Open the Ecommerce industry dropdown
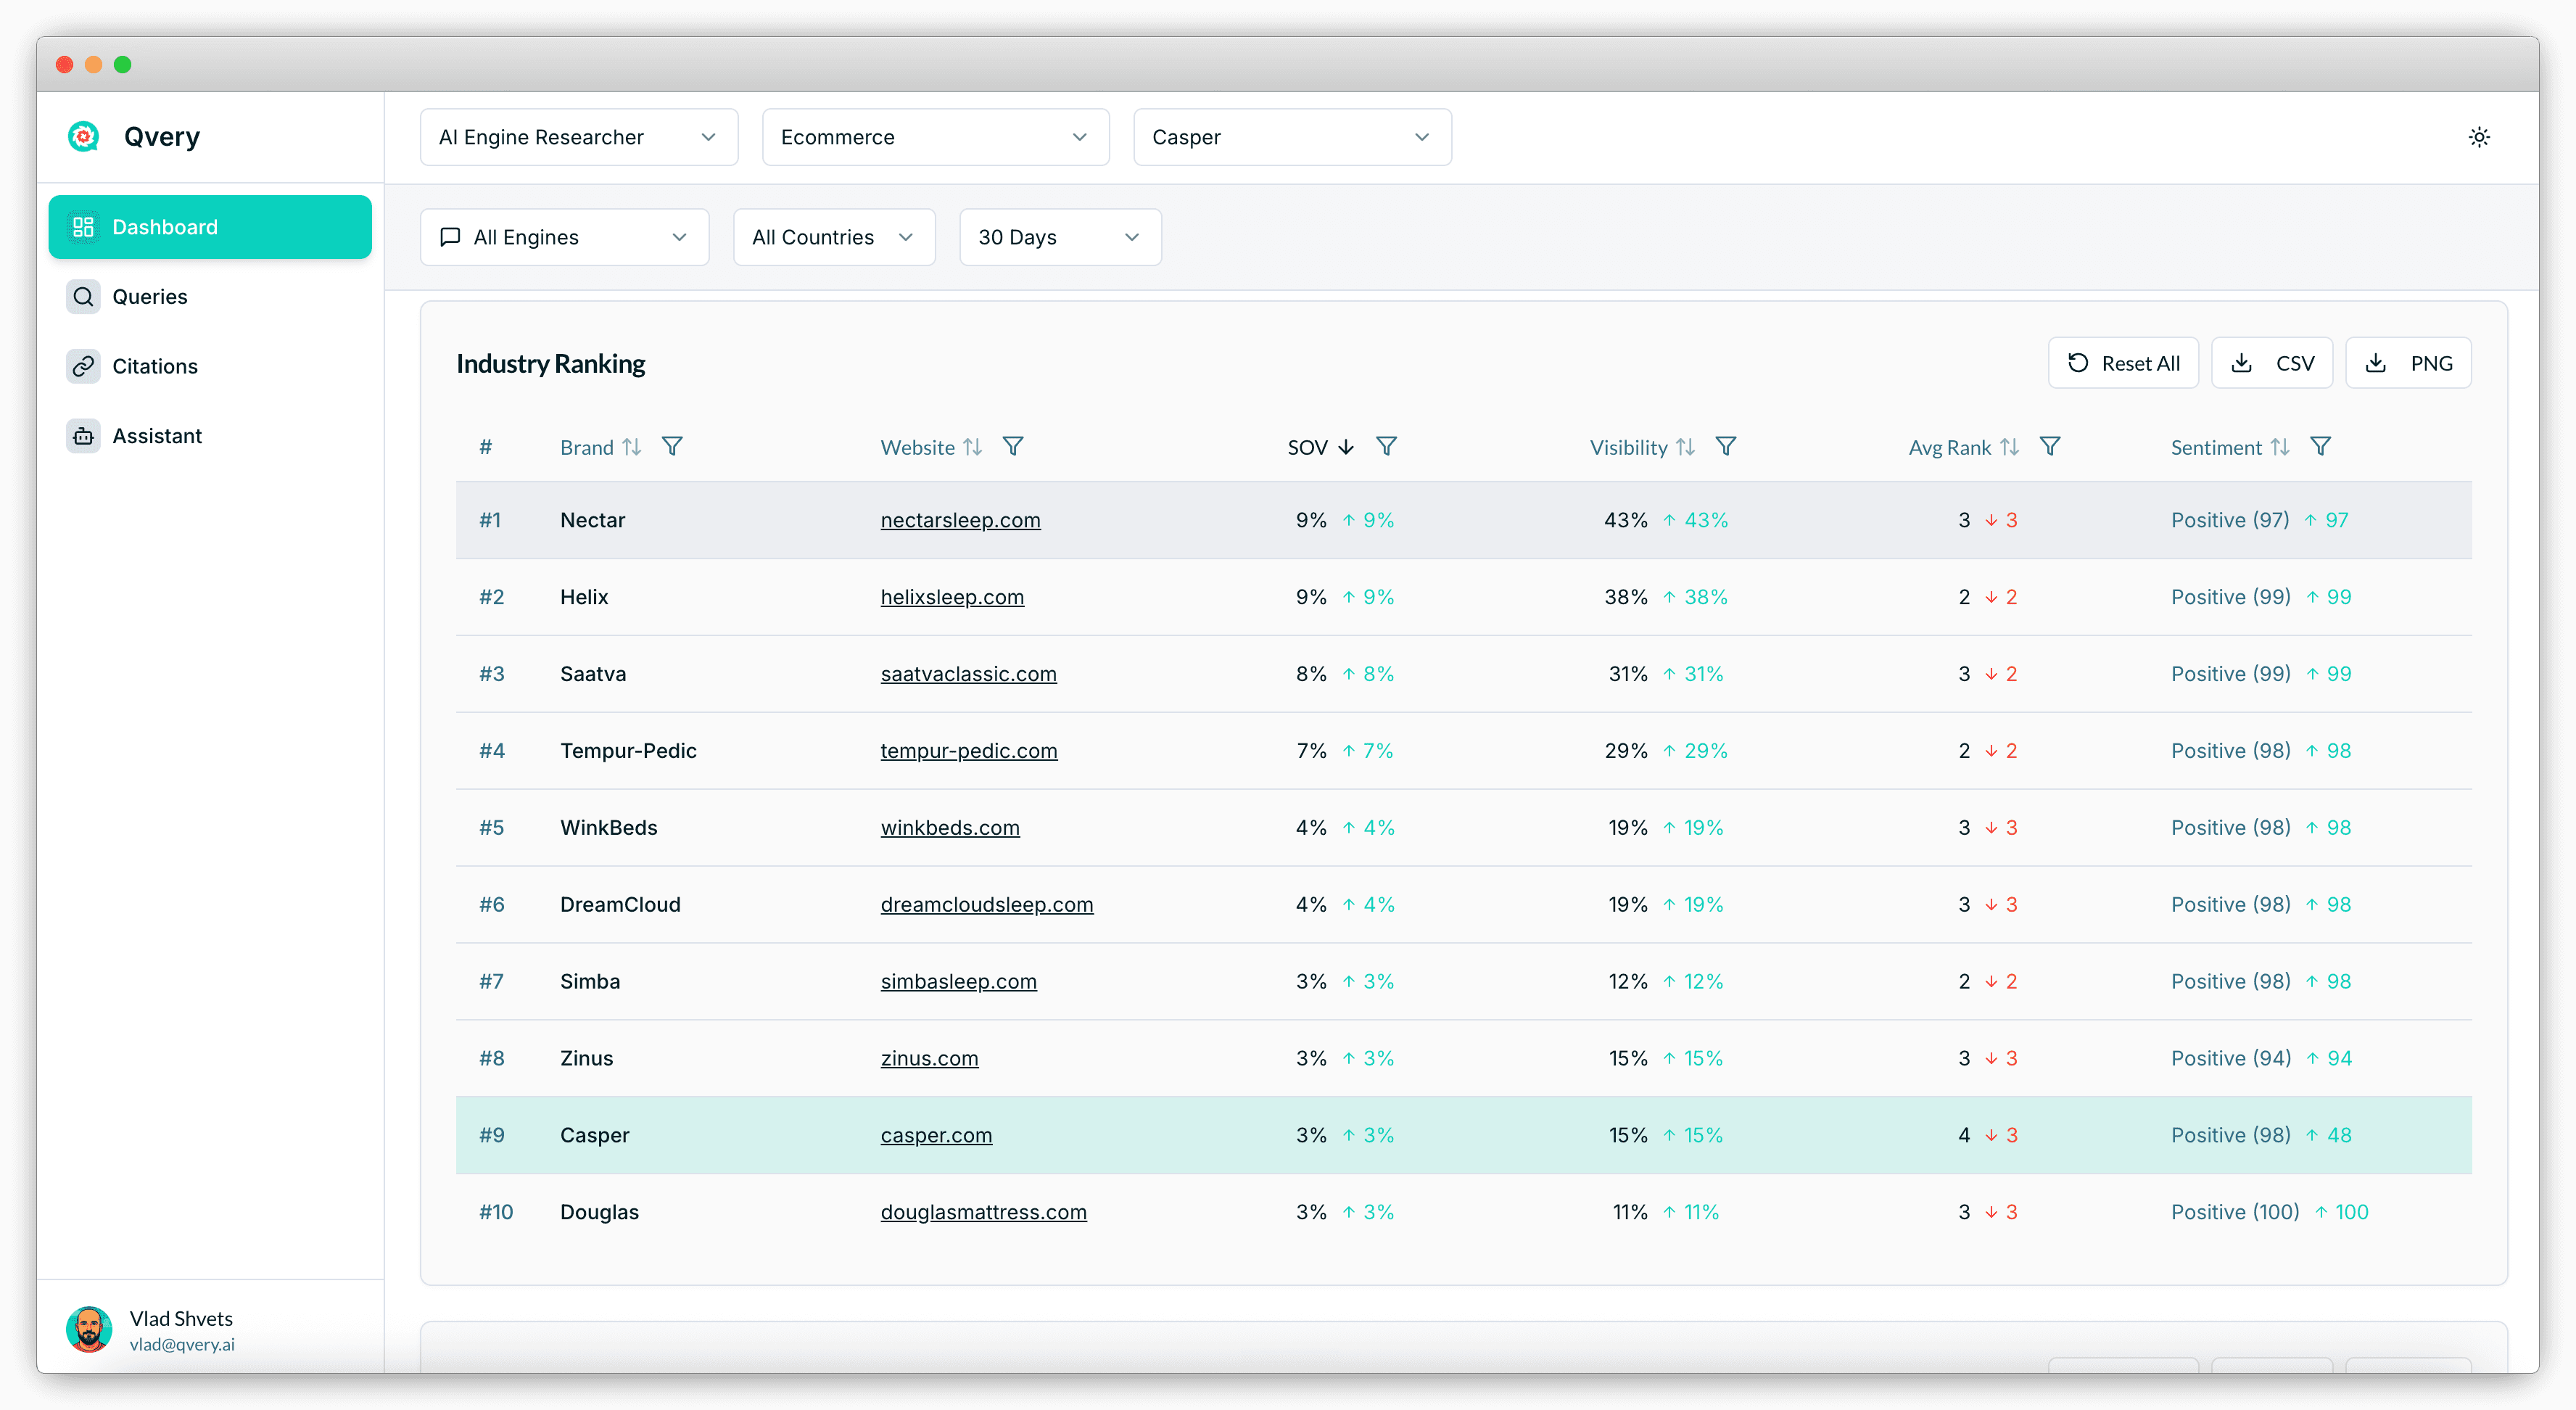This screenshot has width=2576, height=1410. coord(935,137)
